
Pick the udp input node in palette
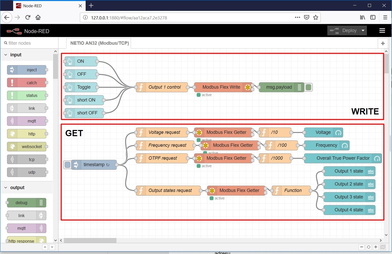[x=27, y=172]
